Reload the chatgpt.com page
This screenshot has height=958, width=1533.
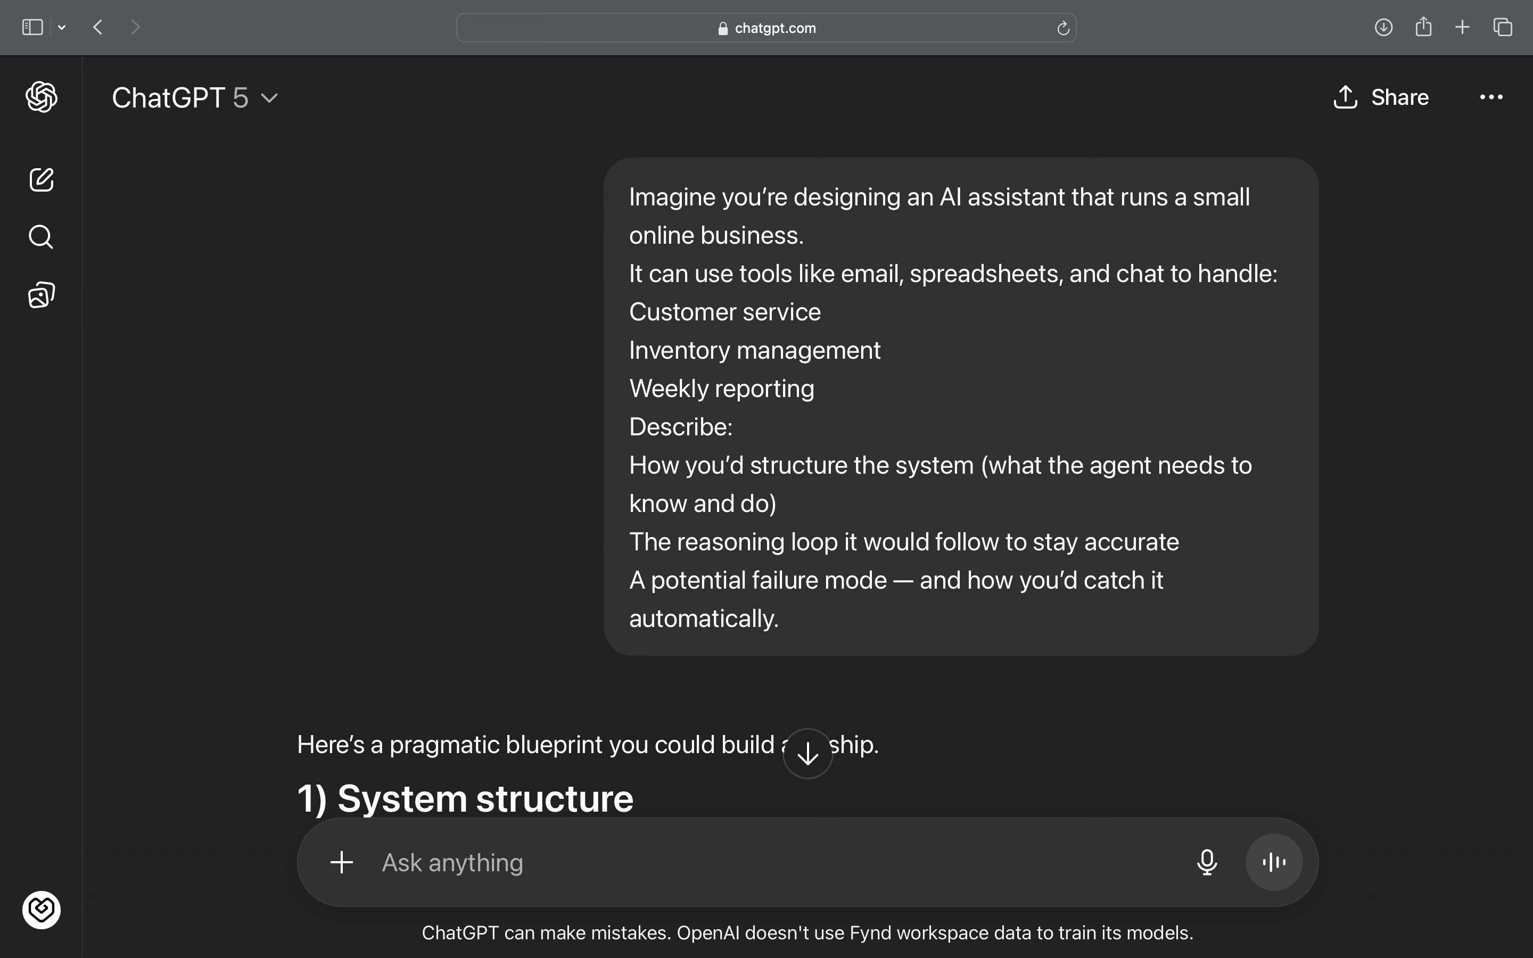[1063, 28]
